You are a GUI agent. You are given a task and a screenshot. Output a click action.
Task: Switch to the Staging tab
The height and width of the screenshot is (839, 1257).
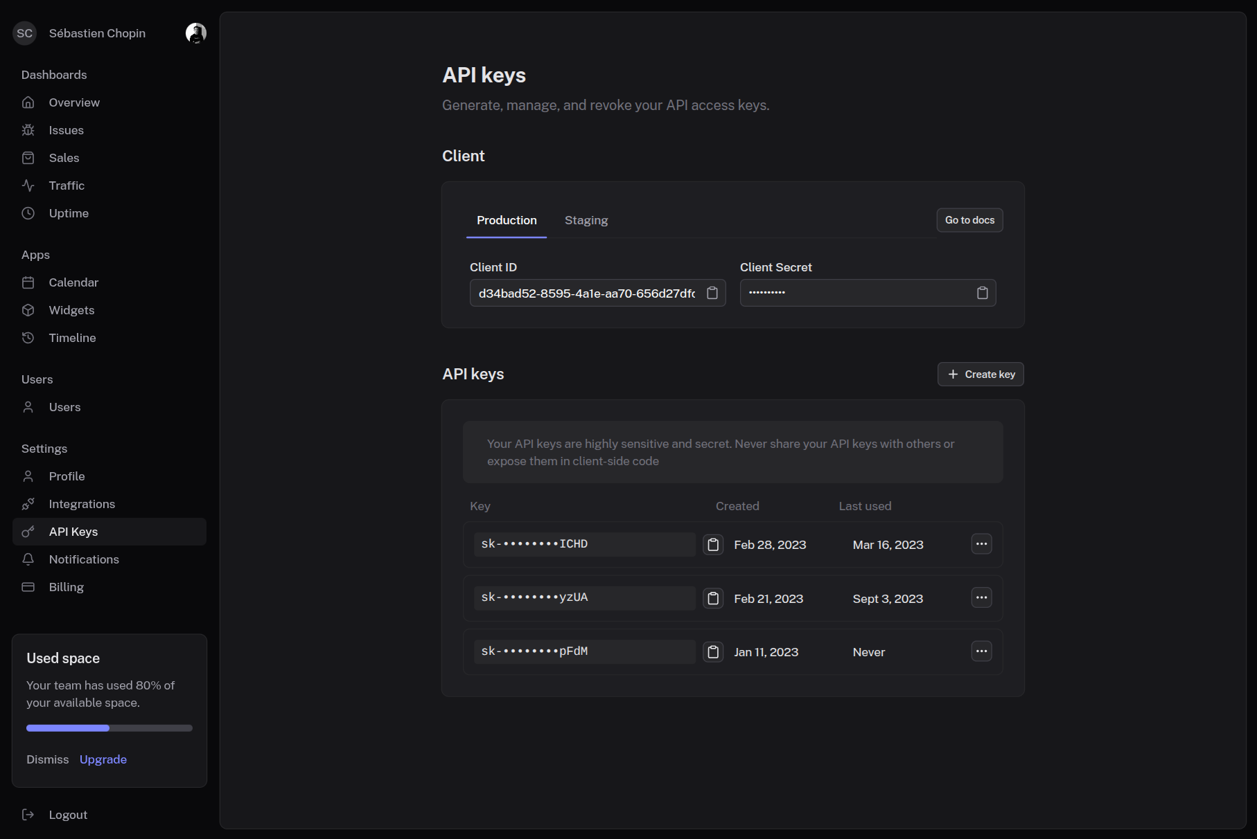click(x=586, y=220)
